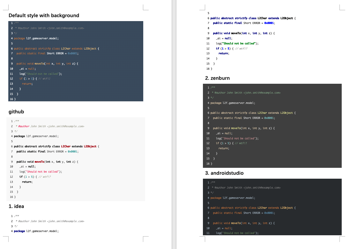Click the '2. zenburn' heading
Screen dimensions: 350x249
[217, 78]
